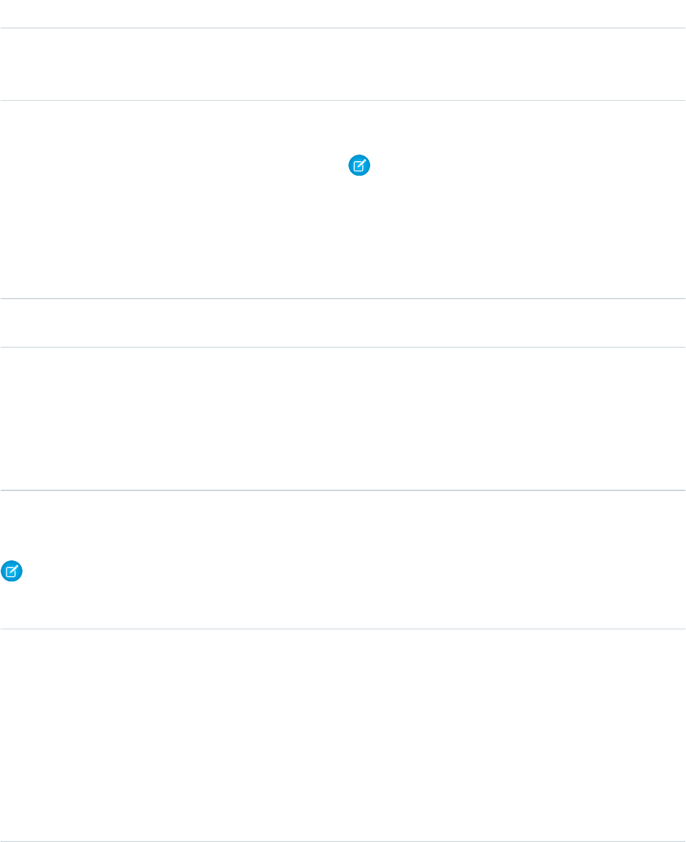Click the tall empty last row of the table

pos(343,735)
